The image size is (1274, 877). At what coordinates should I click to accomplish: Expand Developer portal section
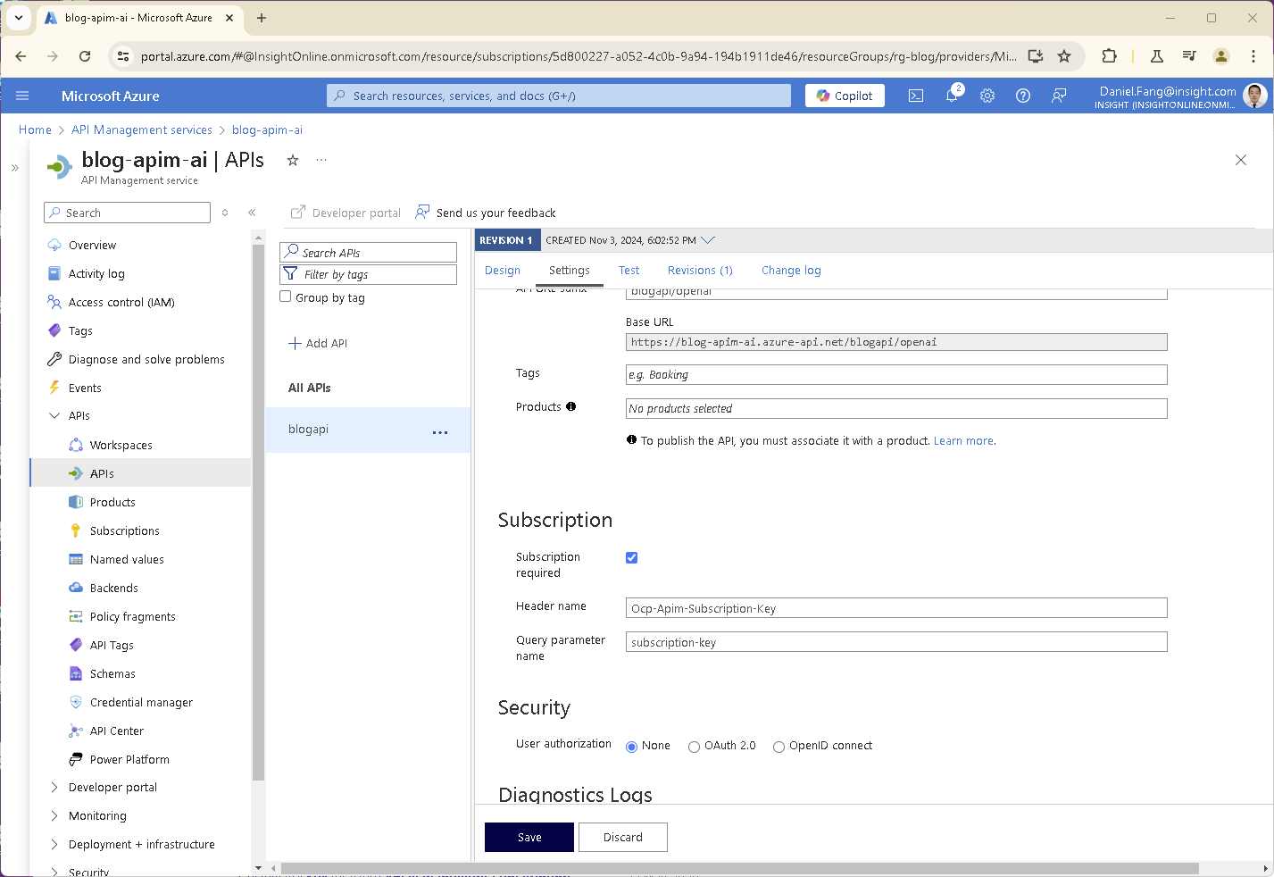[x=54, y=787]
